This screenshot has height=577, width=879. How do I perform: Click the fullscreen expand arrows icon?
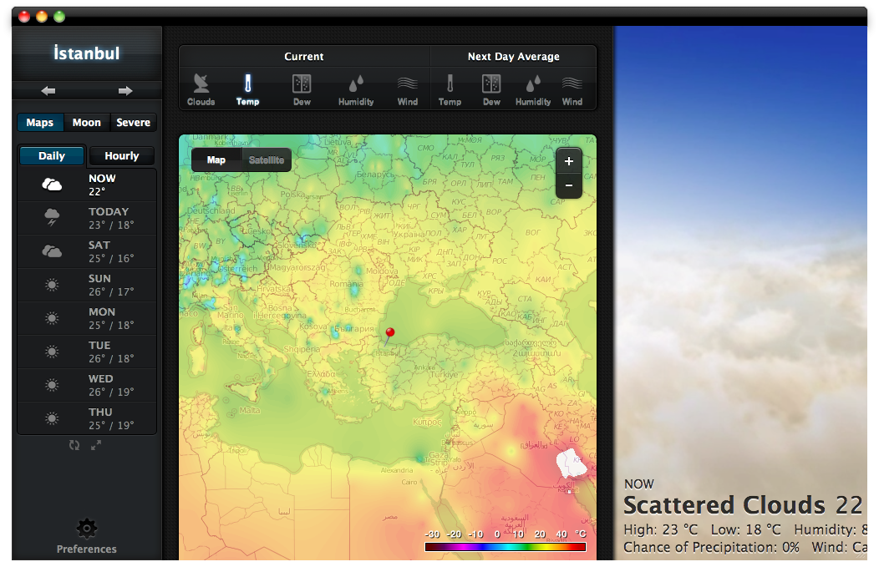[96, 446]
